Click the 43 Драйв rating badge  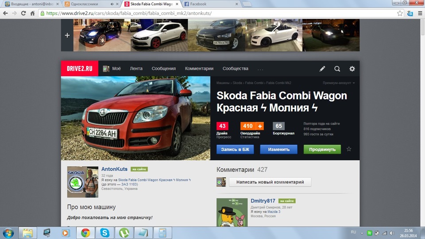tap(222, 126)
